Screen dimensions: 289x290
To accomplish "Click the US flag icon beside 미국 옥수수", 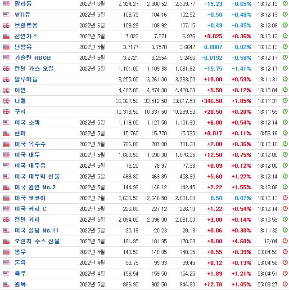I will (x=6, y=144).
